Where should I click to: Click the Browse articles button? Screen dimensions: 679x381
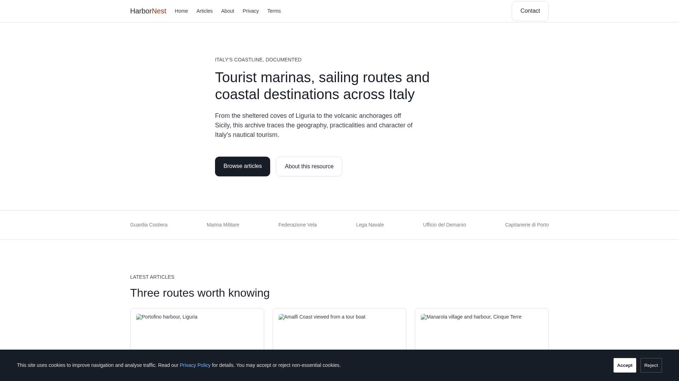tap(242, 166)
